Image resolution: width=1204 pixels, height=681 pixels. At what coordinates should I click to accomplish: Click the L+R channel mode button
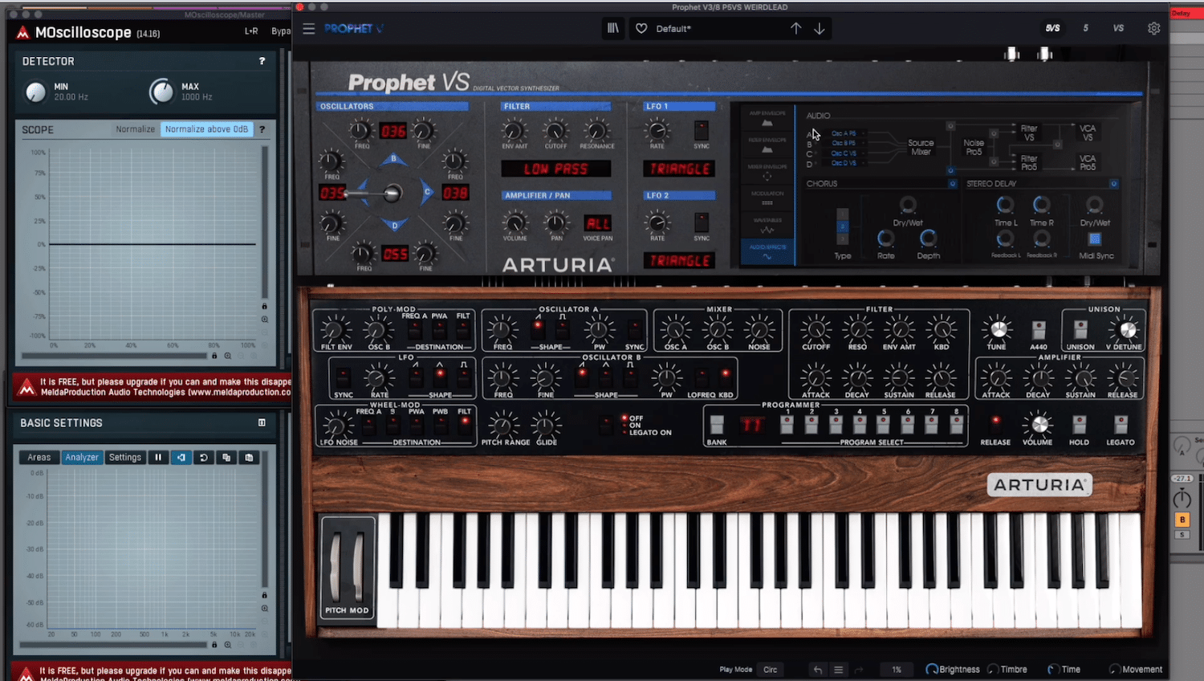click(251, 31)
